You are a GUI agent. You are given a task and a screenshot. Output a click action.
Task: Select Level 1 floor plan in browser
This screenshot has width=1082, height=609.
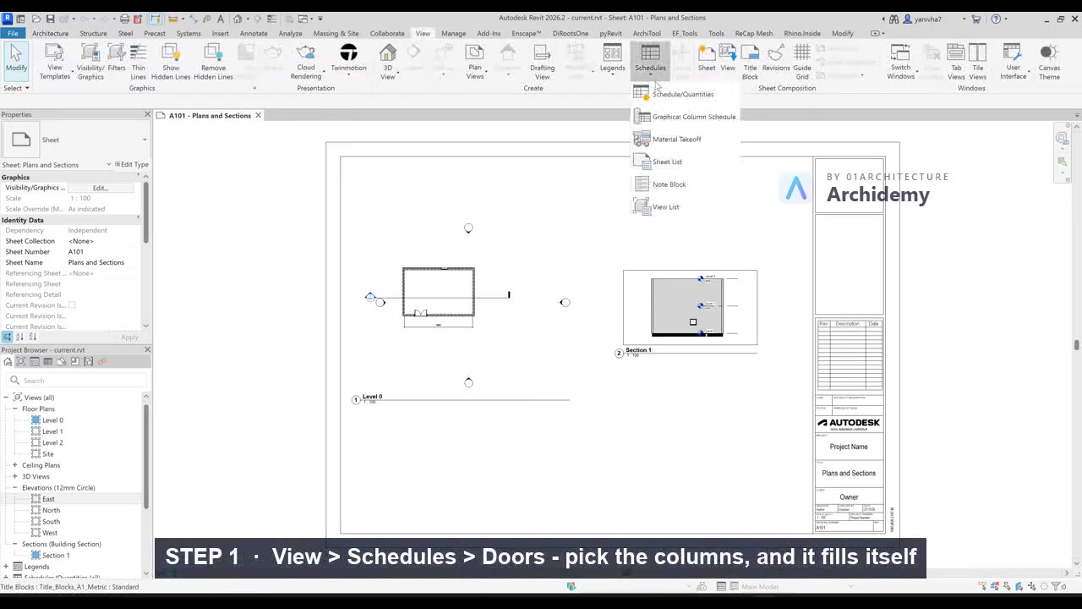pos(52,431)
